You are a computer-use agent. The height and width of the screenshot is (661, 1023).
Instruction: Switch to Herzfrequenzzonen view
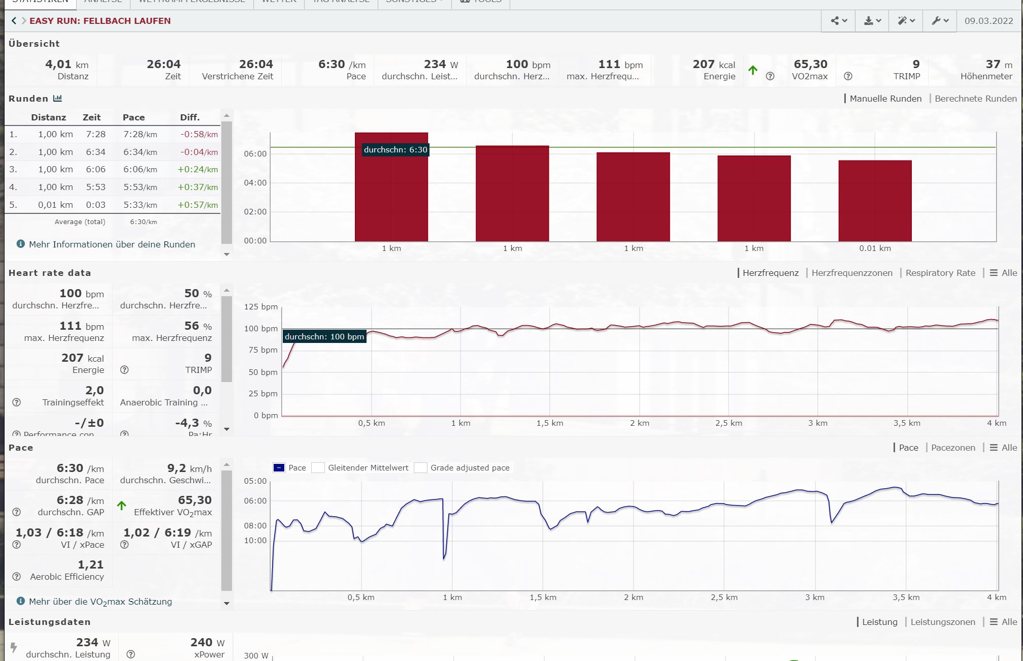coord(851,273)
